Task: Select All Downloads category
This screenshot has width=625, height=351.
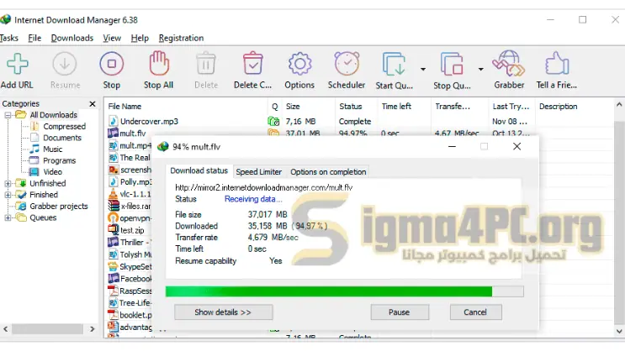Action: coord(53,115)
